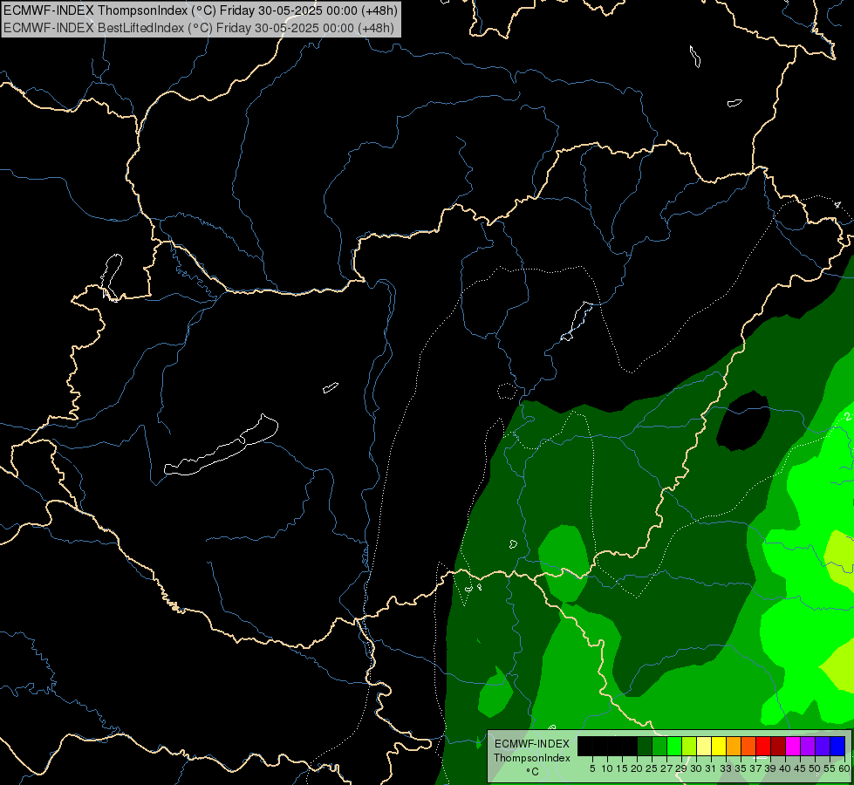The image size is (854, 785).
Task: Click the legend tick value '5'
Action: pos(592,768)
